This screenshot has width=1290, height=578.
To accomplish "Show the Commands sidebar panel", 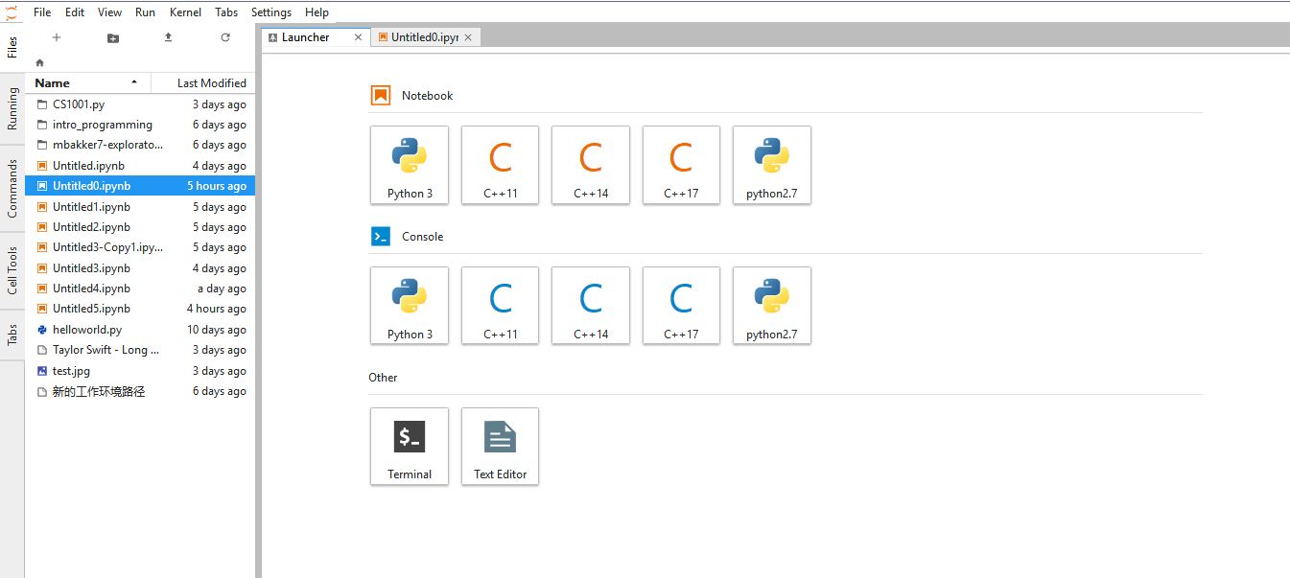I will tap(12, 189).
